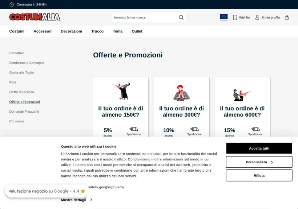Click the truck icon in the 300€ card

pyautogui.click(x=194, y=129)
